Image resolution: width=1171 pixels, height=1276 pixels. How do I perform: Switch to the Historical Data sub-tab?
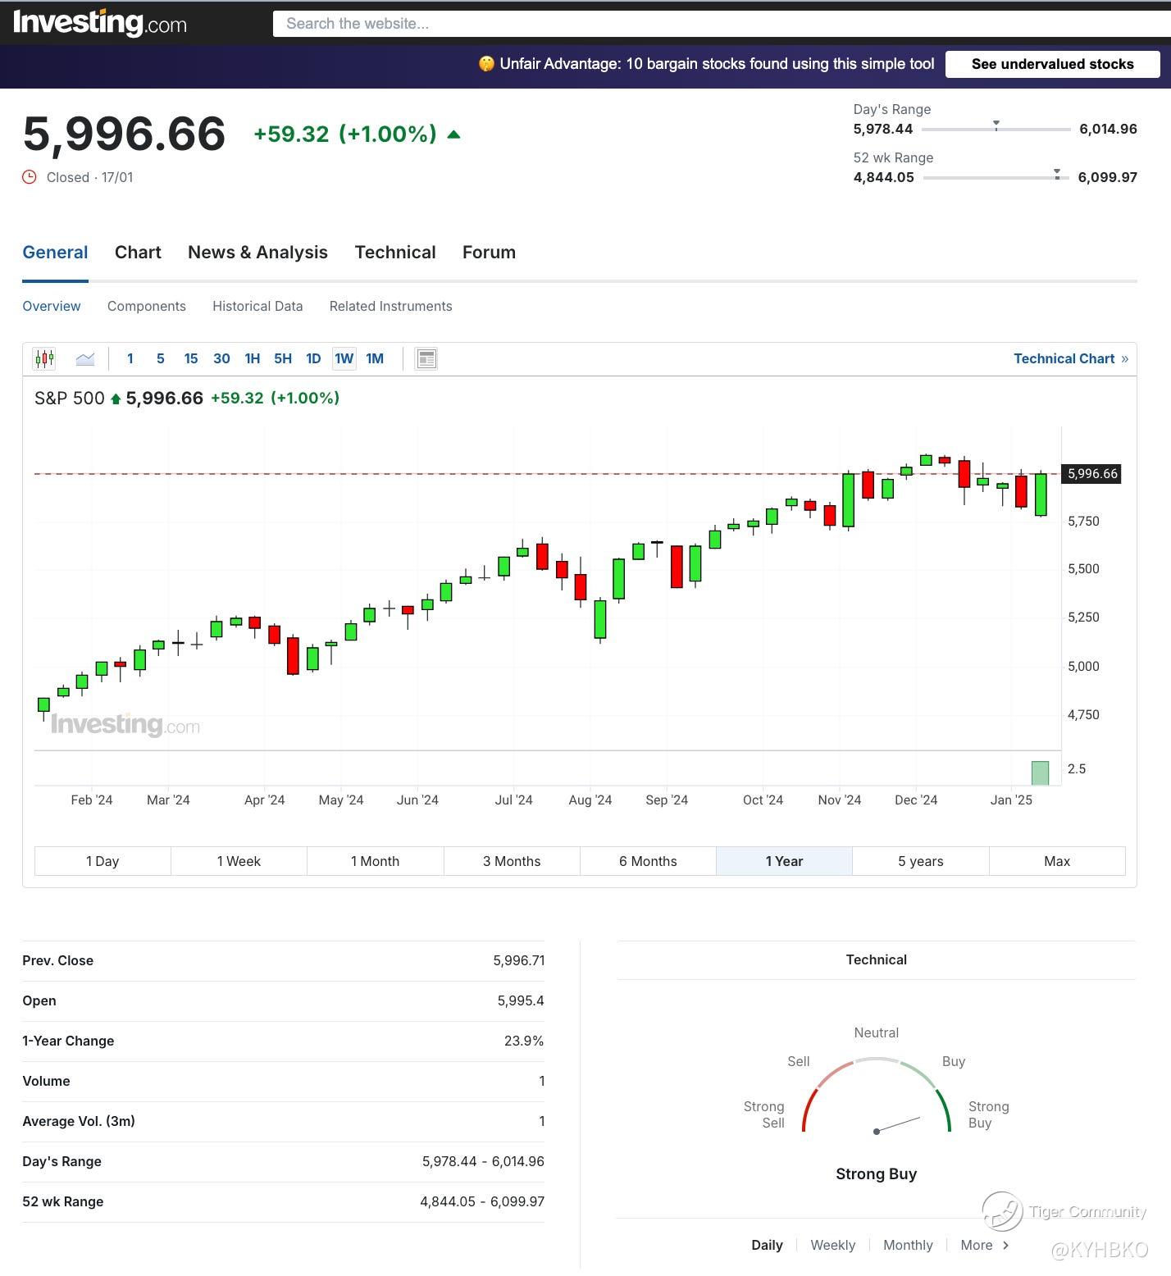pyautogui.click(x=257, y=306)
